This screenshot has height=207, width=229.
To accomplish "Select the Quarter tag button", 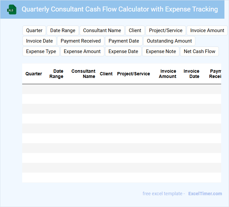I will point(34,30).
